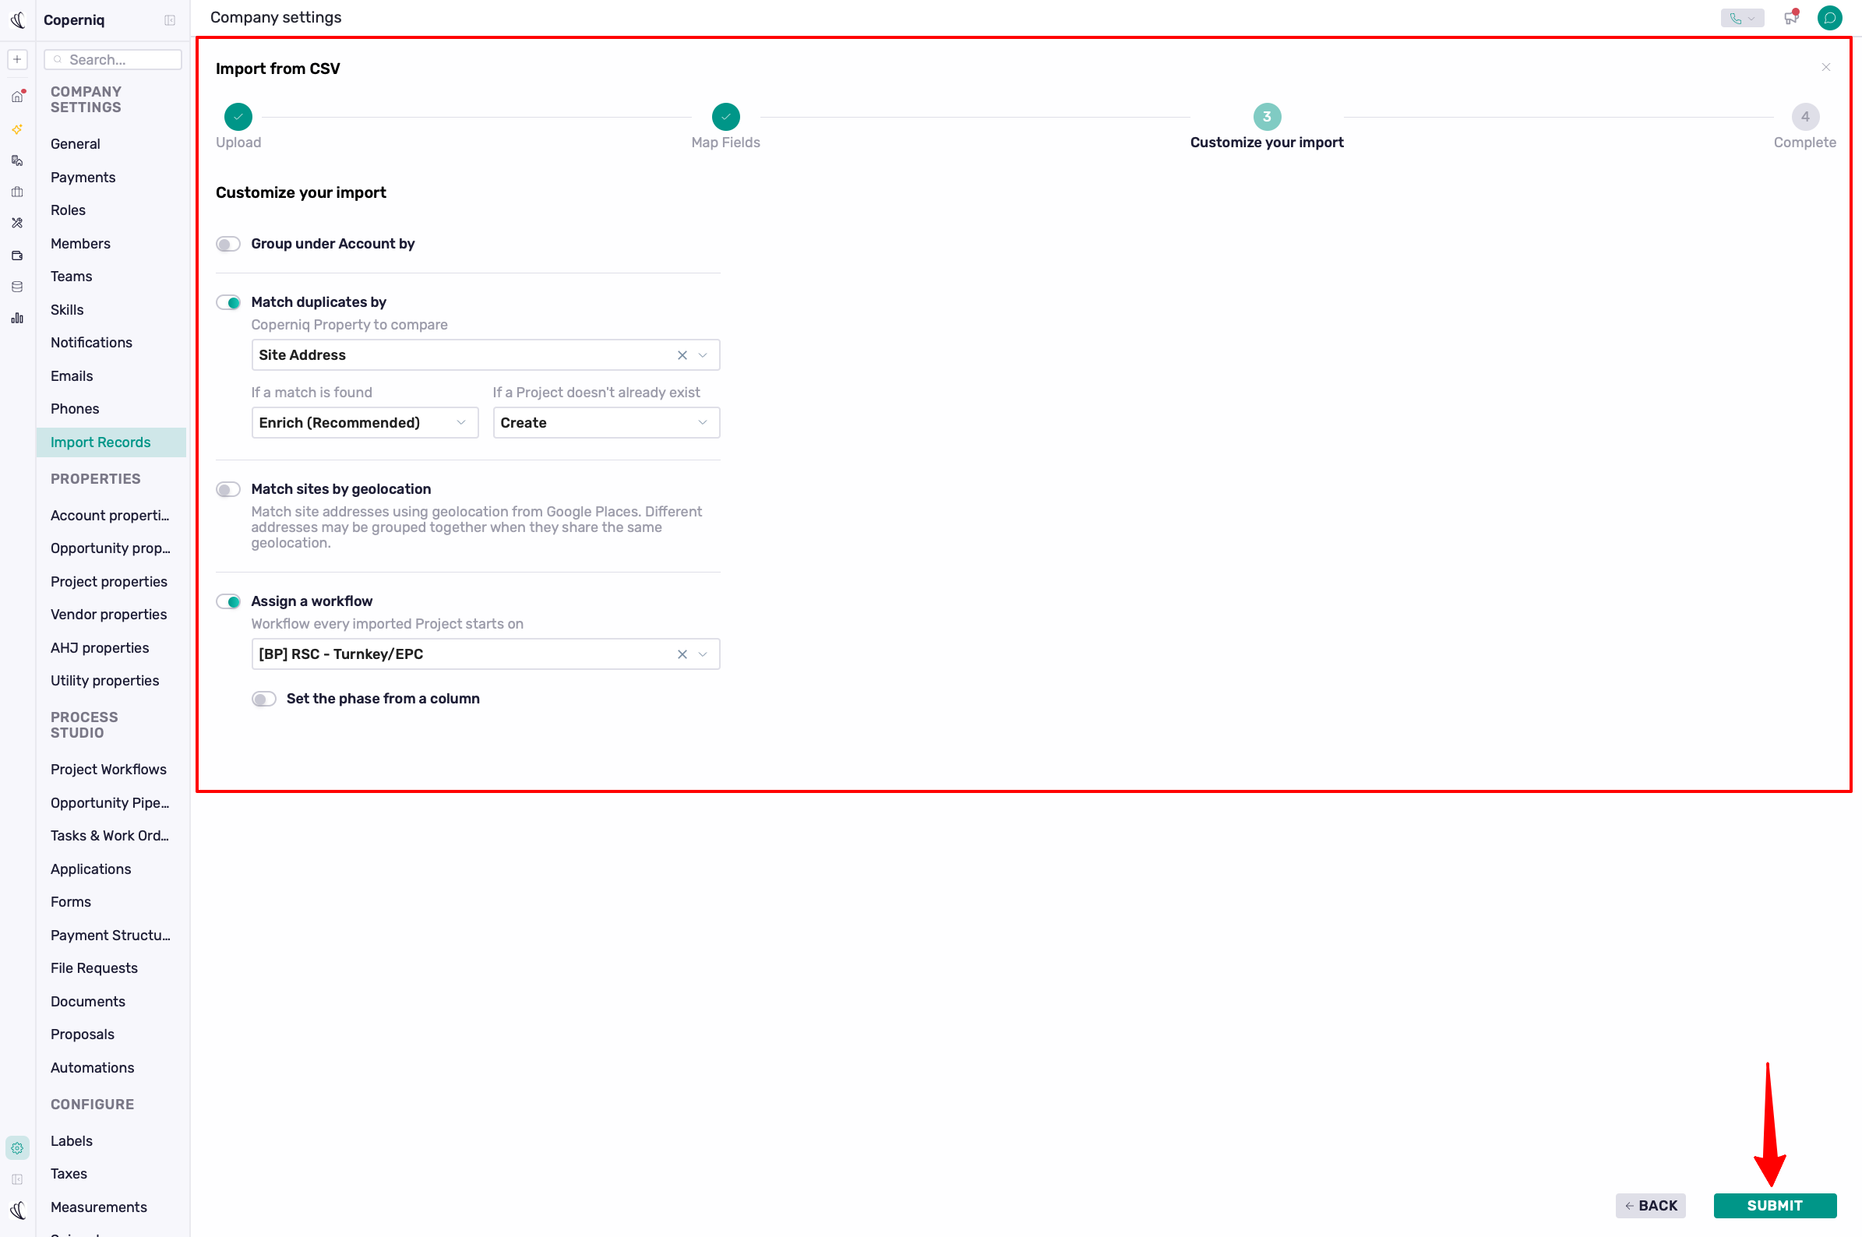
Task: Open the home icon with red notification dot
Action: 17,97
